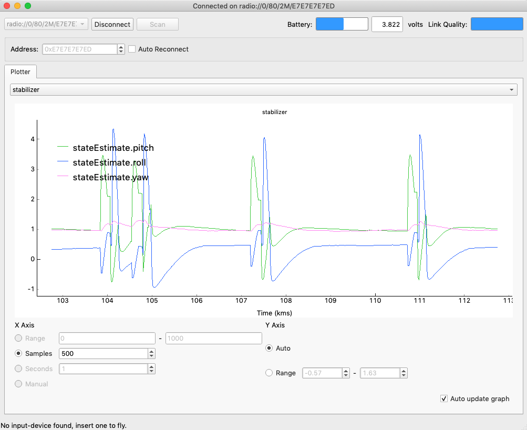Image resolution: width=527 pixels, height=430 pixels.
Task: Open the radio URI dropdown
Action: [46, 24]
